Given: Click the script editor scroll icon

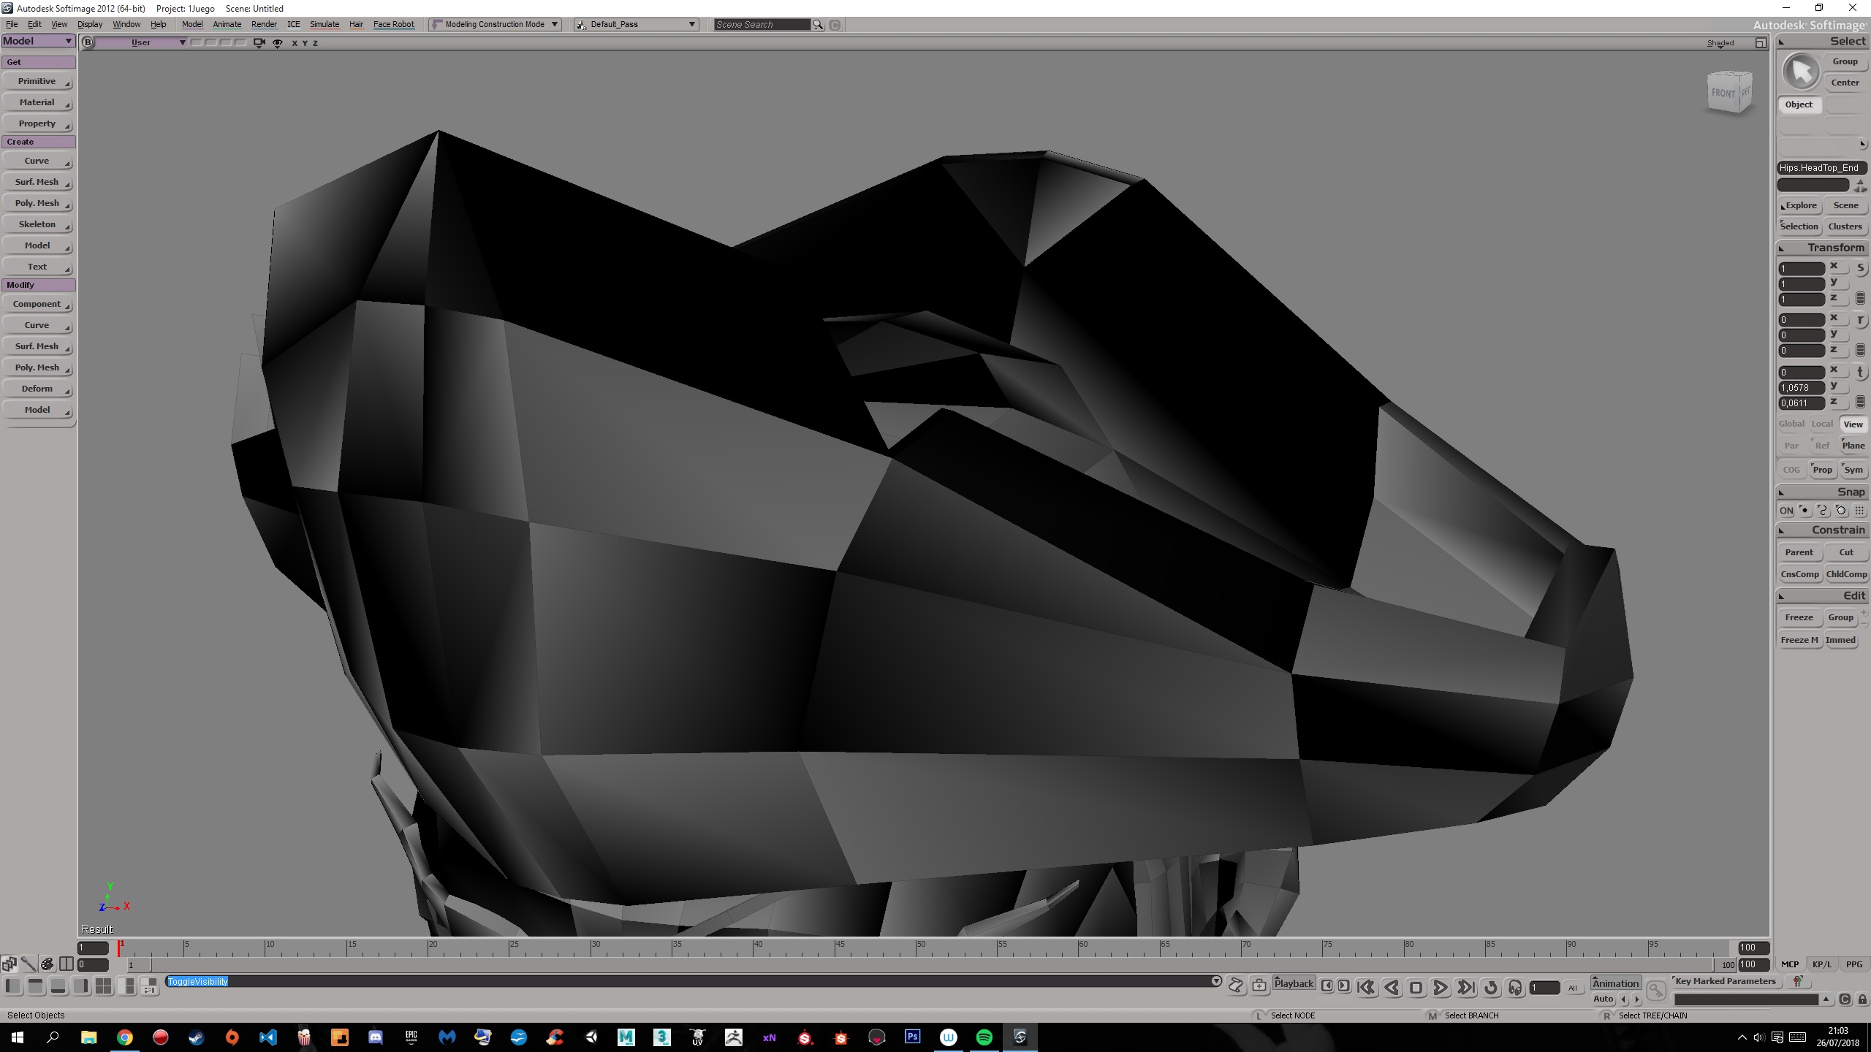Looking at the screenshot, I should click(x=1236, y=986).
